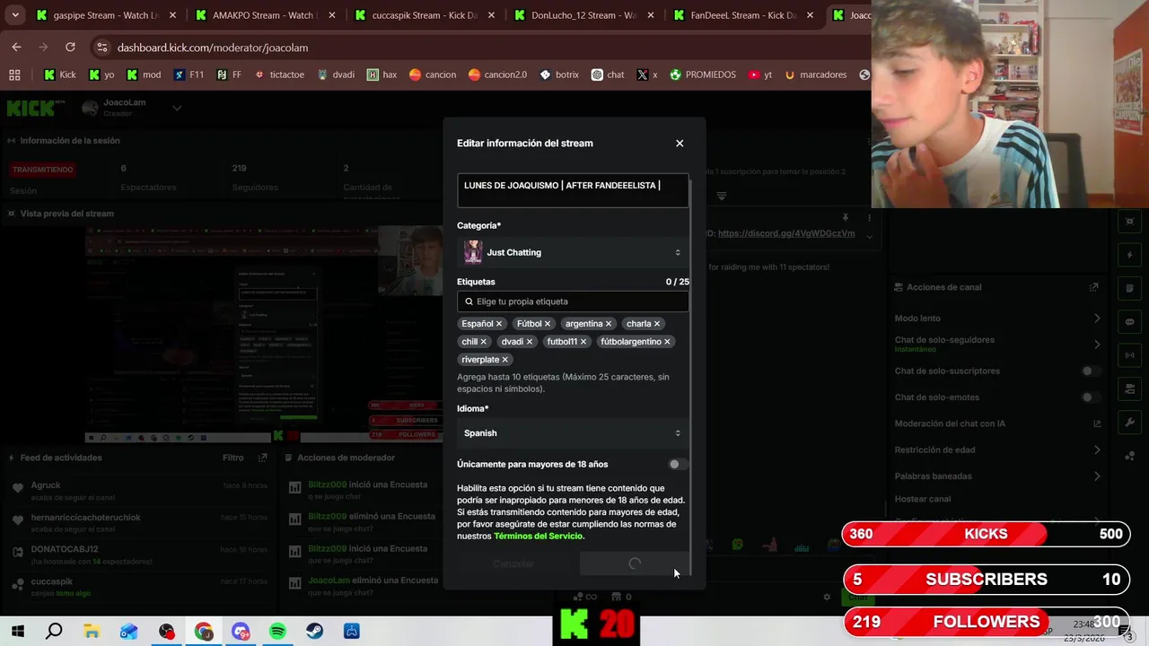Viewport: 1149px width, 646px height.
Task: Click the Cancelar button in the dialog
Action: [x=513, y=563]
